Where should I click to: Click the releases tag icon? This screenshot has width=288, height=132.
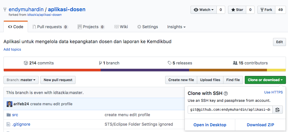tap(170, 63)
